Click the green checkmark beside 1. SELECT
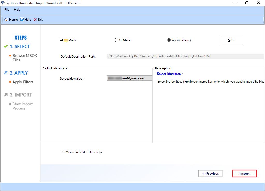 pos(6,46)
